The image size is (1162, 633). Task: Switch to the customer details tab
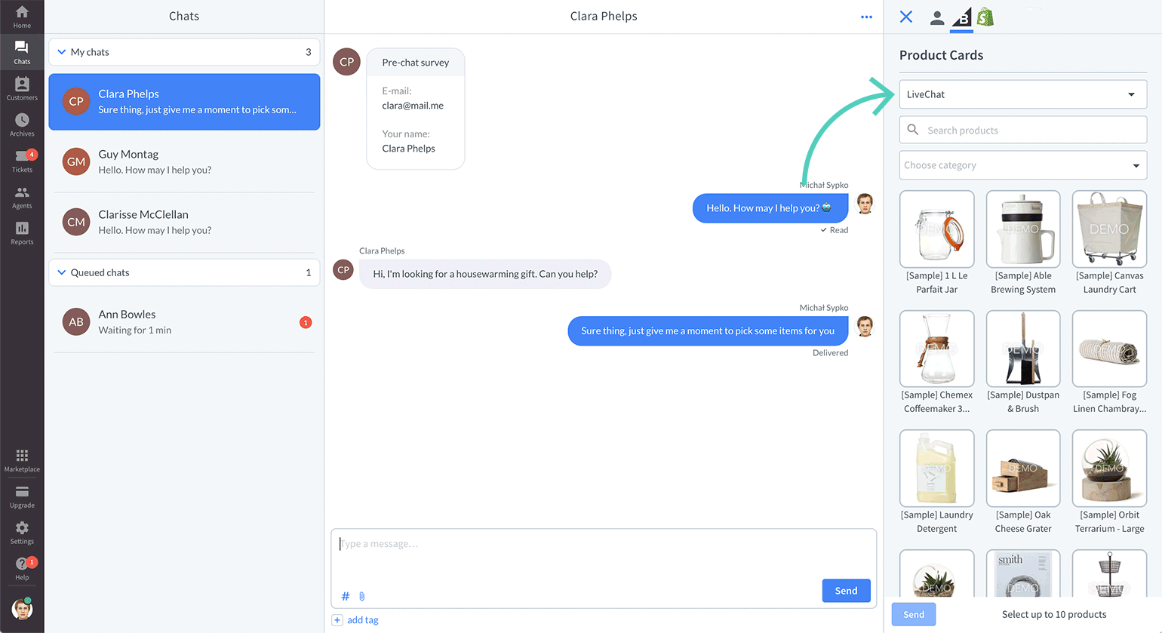(936, 17)
